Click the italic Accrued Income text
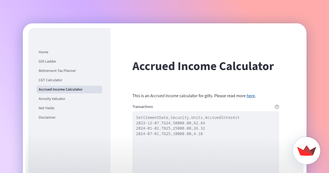This screenshot has height=173, width=329. (x=164, y=96)
